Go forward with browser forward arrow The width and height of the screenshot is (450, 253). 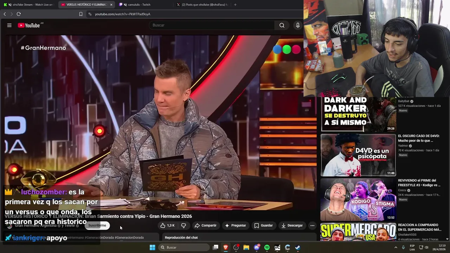coord(12,14)
